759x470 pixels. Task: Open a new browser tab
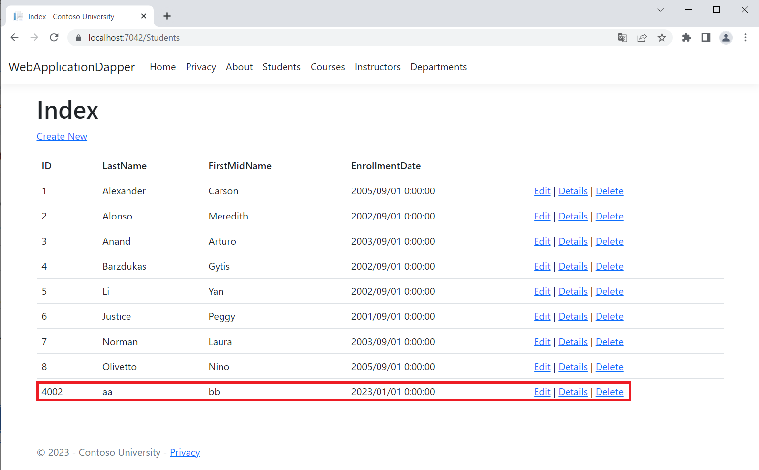pos(167,16)
